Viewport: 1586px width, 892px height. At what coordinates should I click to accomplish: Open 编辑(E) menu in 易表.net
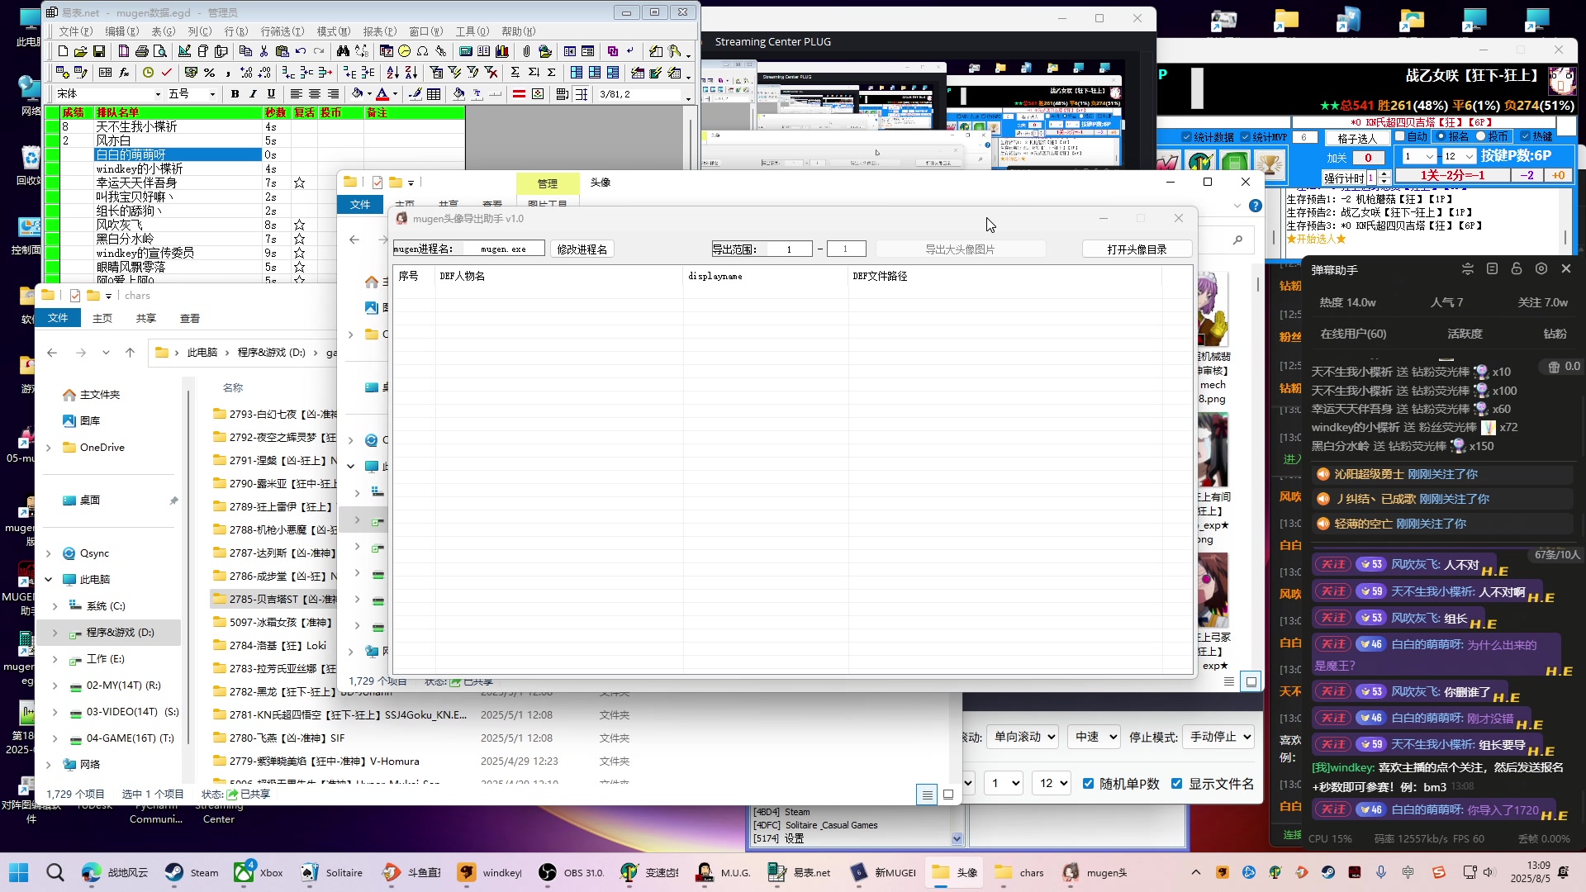[121, 31]
